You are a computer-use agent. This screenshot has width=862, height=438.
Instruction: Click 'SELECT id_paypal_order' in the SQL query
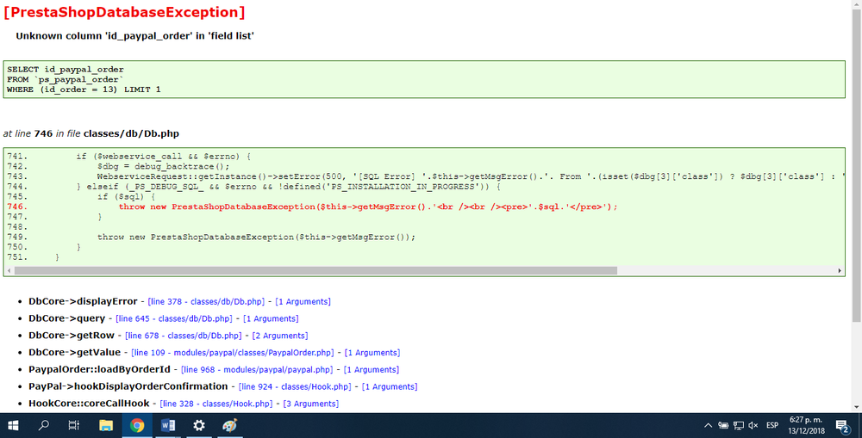click(66, 69)
